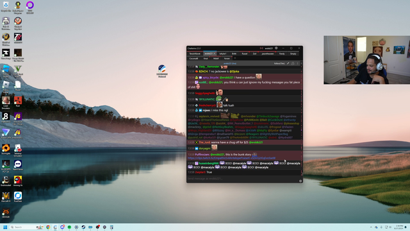This screenshot has width=410, height=231.
Task: Click the chat vertical scrollbar
Action: (x=302, y=121)
